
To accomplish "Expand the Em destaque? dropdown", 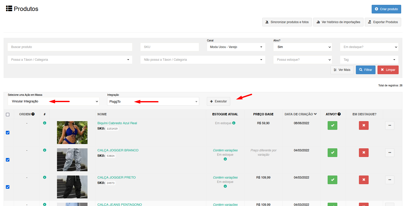I will (369, 47).
